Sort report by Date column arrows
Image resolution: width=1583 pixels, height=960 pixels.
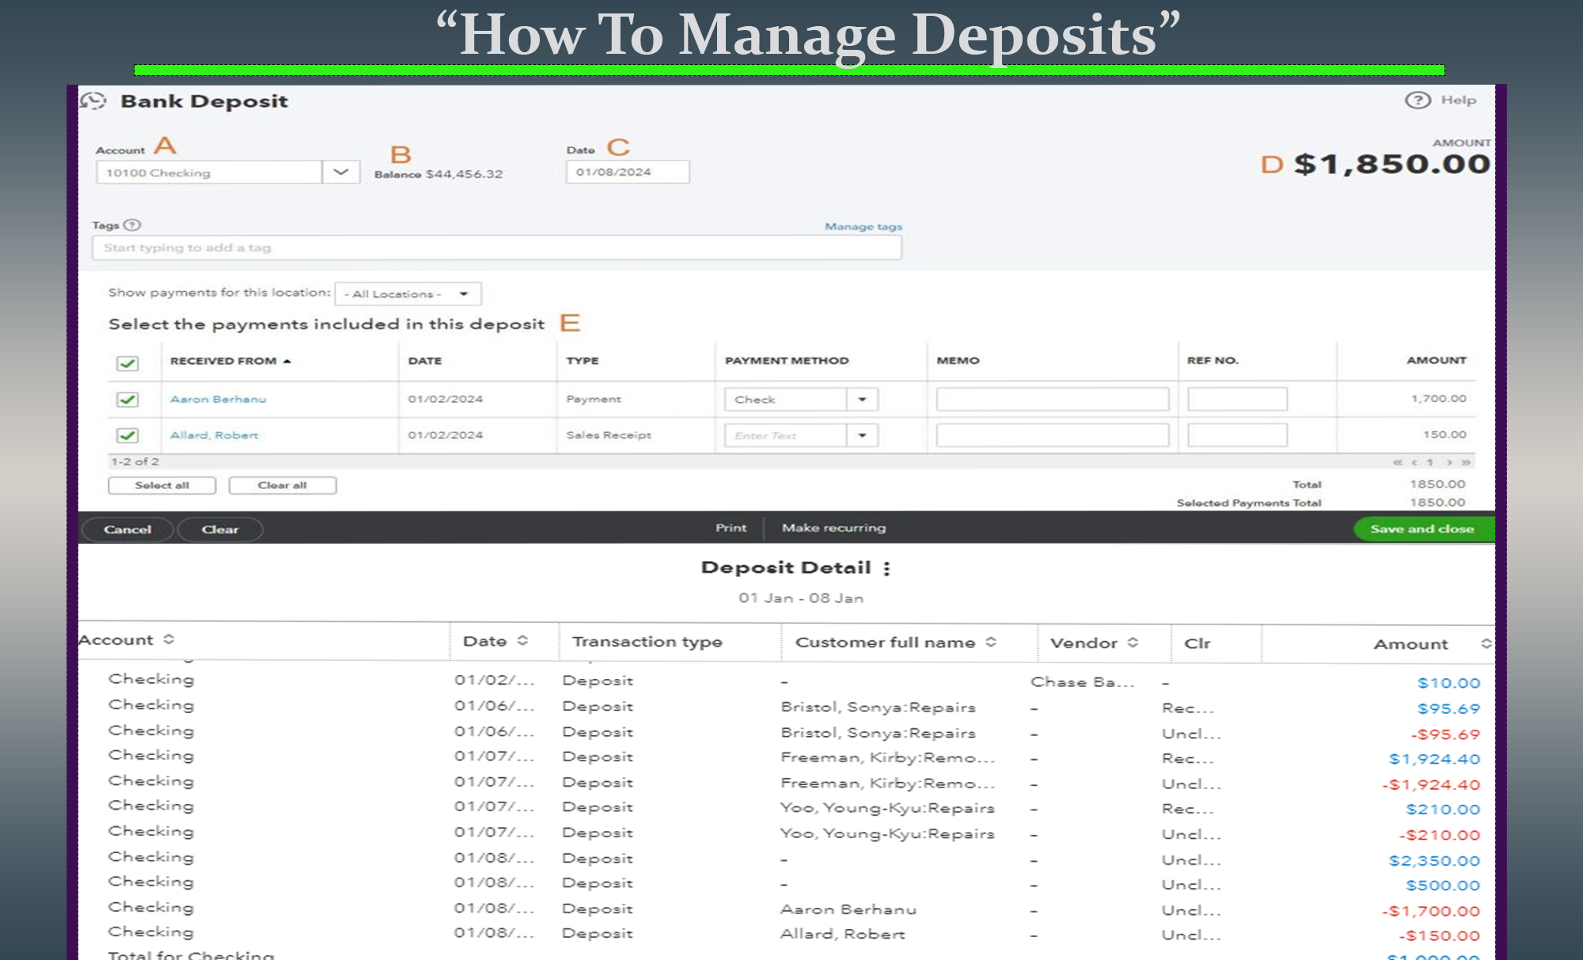coord(522,641)
